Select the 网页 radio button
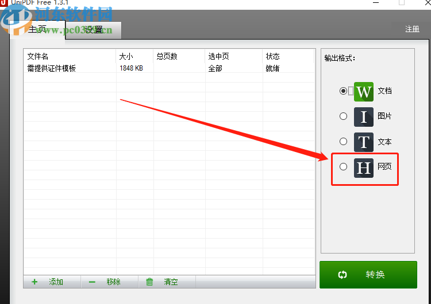This screenshot has width=431, height=304. click(x=343, y=166)
